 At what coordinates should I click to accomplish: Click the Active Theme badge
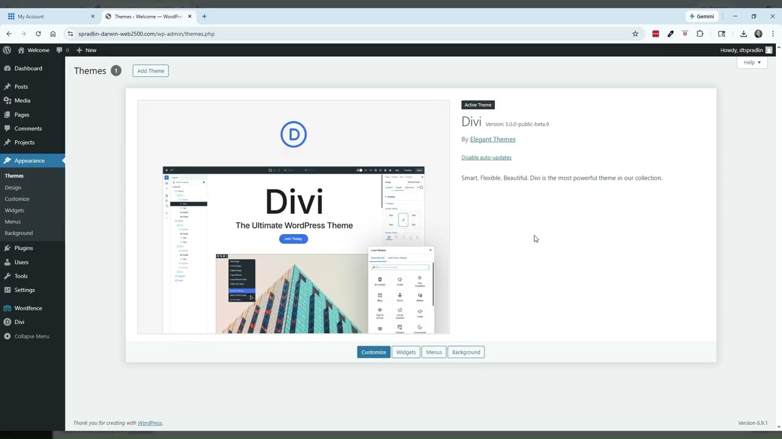pyautogui.click(x=478, y=105)
